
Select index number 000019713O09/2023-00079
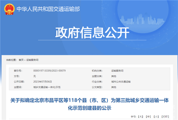[50, 71]
